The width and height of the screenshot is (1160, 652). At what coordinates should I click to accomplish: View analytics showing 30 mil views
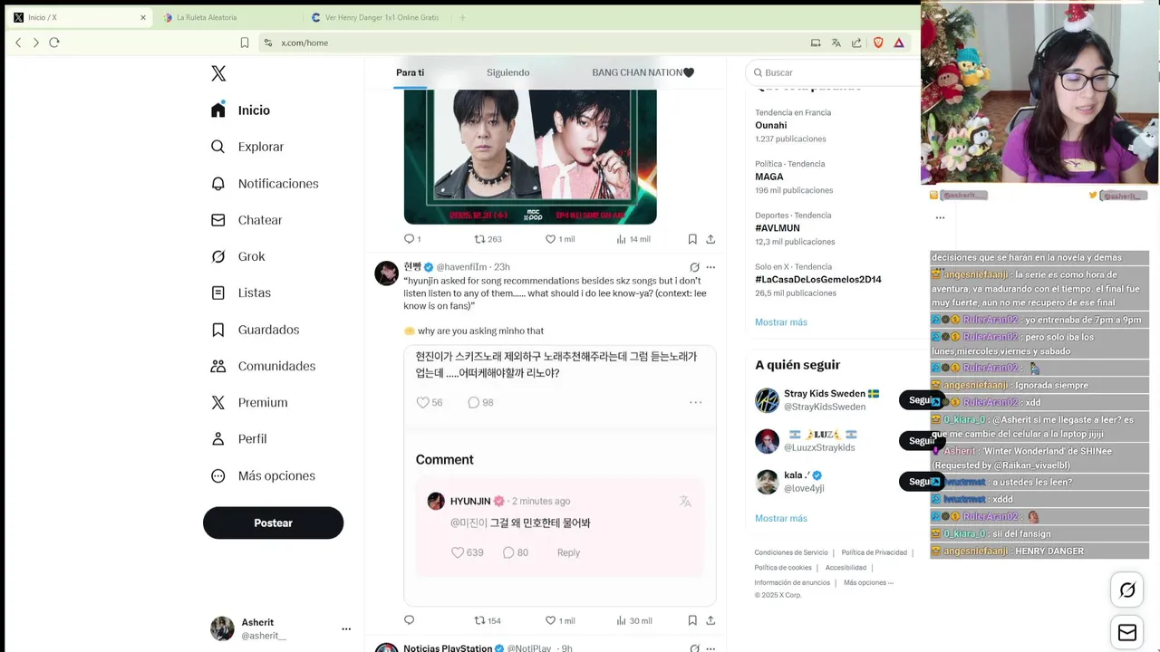tap(634, 620)
